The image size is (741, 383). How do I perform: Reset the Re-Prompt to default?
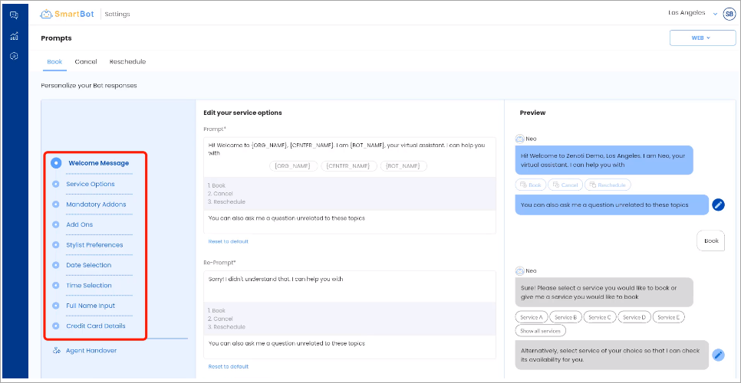[x=229, y=366]
